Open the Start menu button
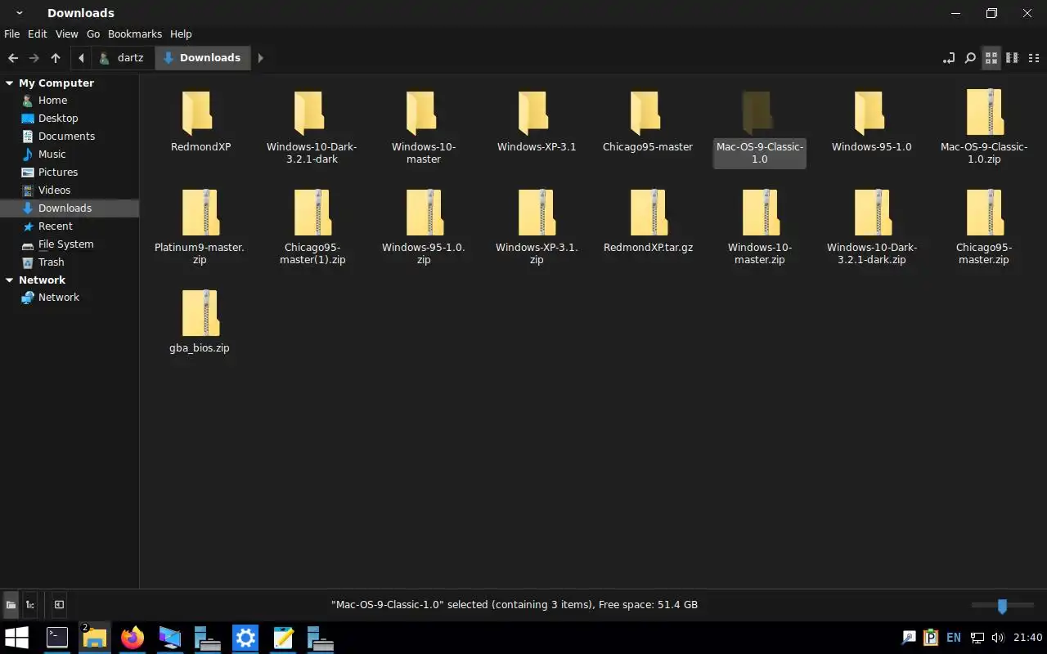 (16, 638)
